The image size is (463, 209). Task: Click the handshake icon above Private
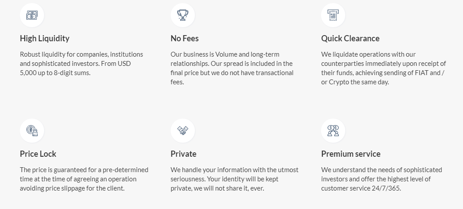pos(183,130)
